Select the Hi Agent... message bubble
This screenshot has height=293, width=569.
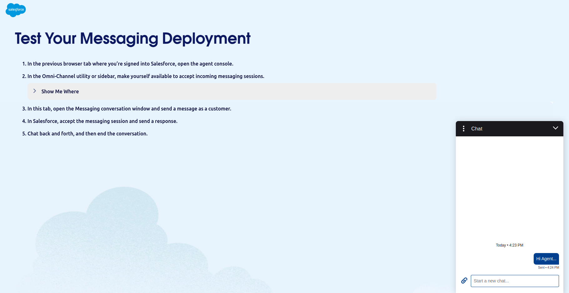click(x=546, y=259)
